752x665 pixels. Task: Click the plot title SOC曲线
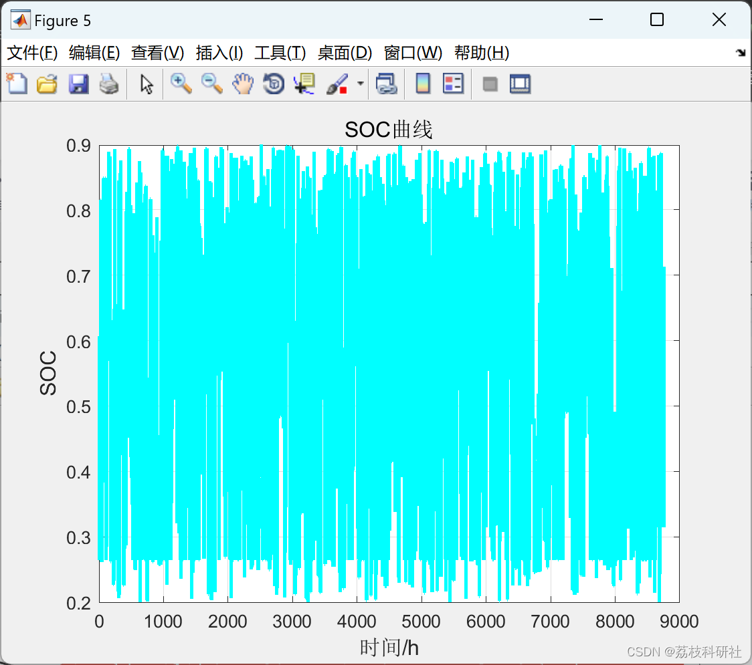click(x=389, y=130)
